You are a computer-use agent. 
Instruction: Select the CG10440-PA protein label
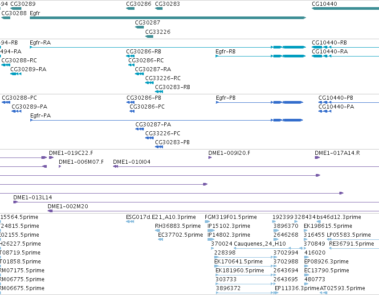click(336, 107)
